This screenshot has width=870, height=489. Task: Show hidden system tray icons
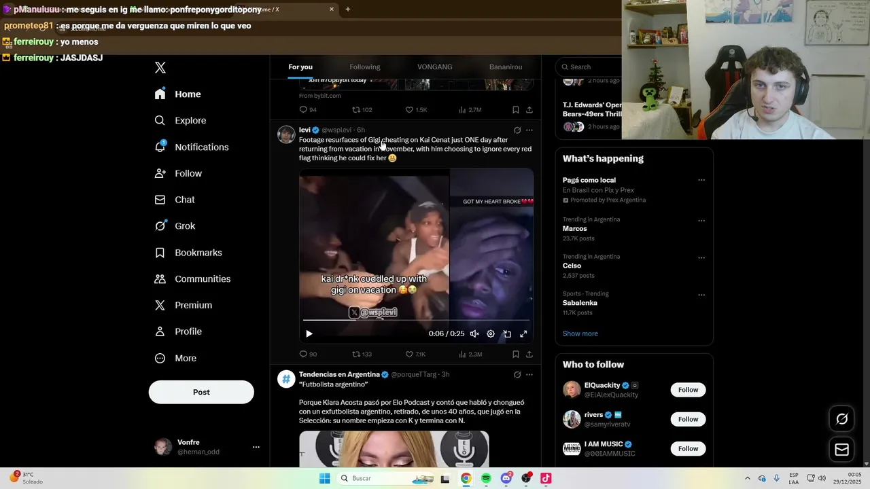[x=748, y=478]
